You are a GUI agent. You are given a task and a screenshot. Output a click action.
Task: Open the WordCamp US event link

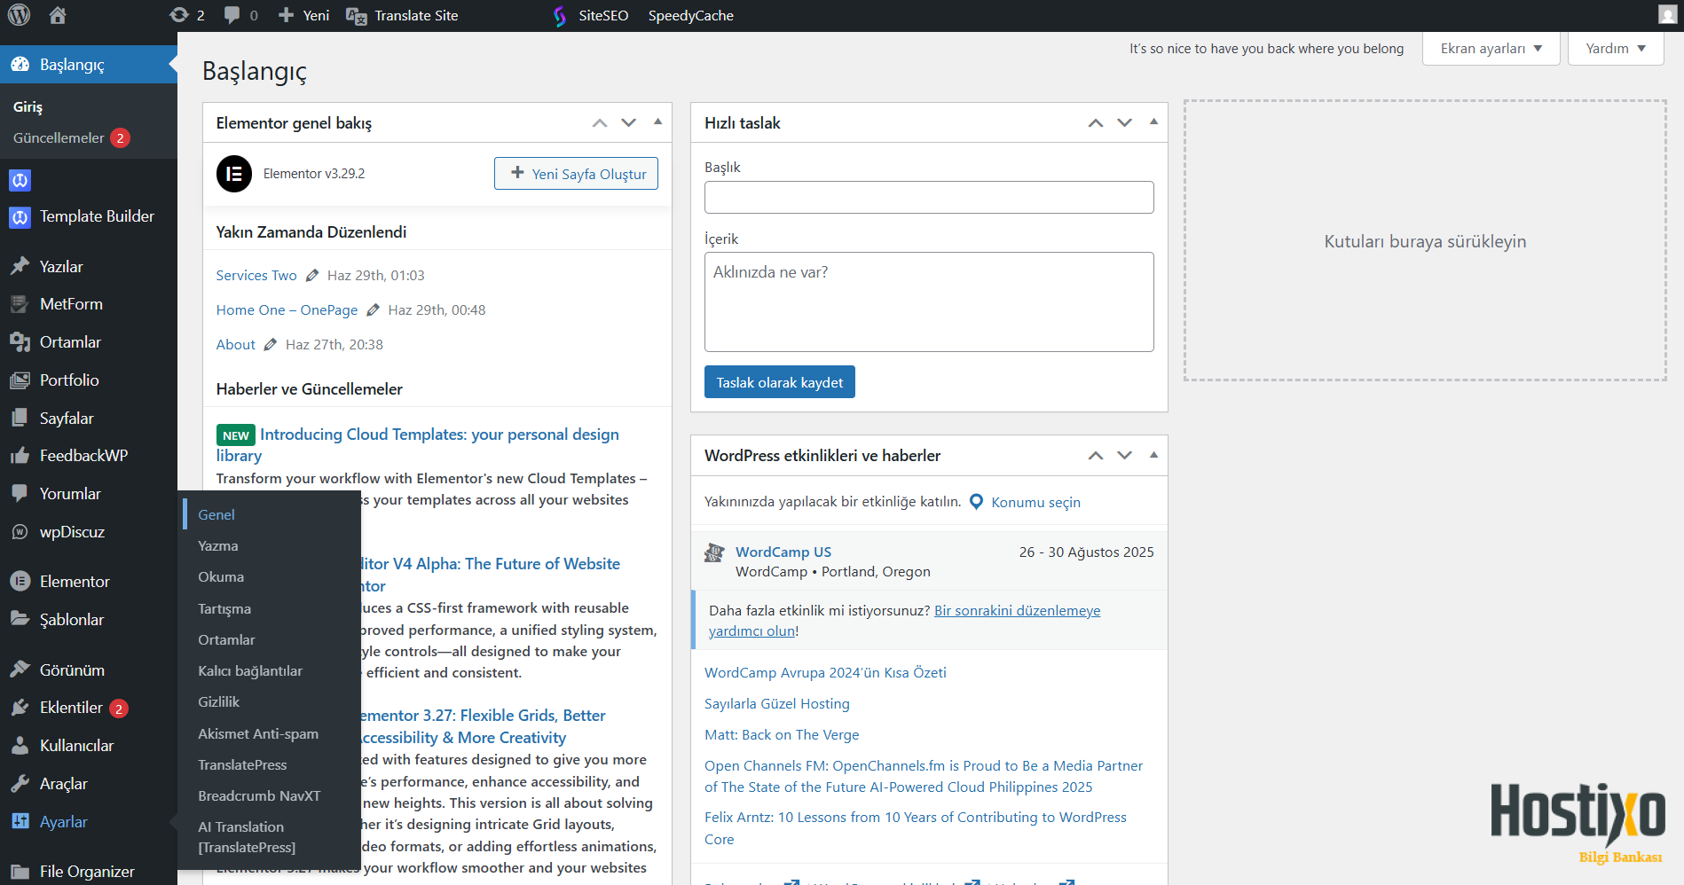pyautogui.click(x=783, y=552)
